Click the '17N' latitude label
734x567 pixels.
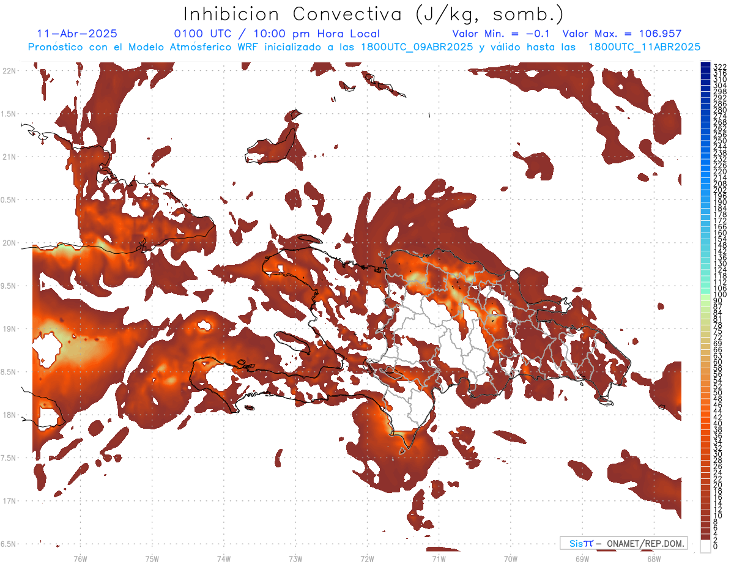pos(9,501)
